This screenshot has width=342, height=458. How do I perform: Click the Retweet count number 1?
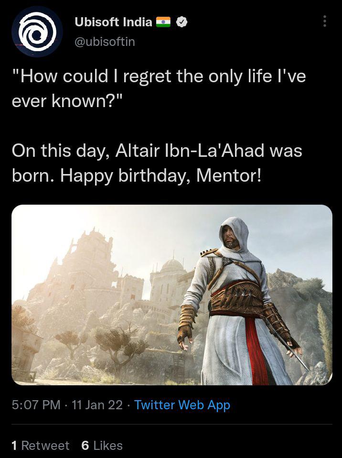[x=14, y=446]
